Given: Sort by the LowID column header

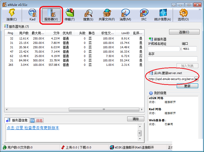Looking at the screenshot, I should pos(123,33).
